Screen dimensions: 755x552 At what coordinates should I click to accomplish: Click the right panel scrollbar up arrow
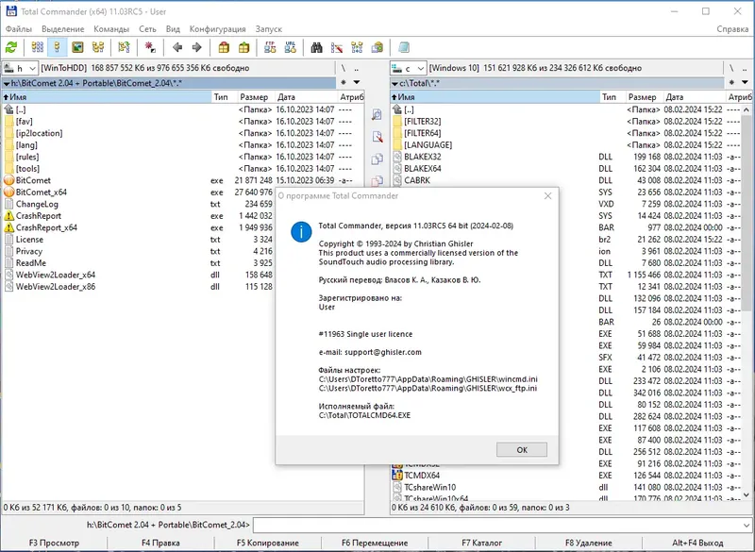click(747, 110)
